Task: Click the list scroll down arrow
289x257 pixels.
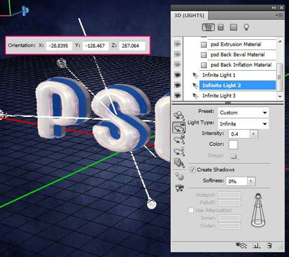Action: [280, 96]
